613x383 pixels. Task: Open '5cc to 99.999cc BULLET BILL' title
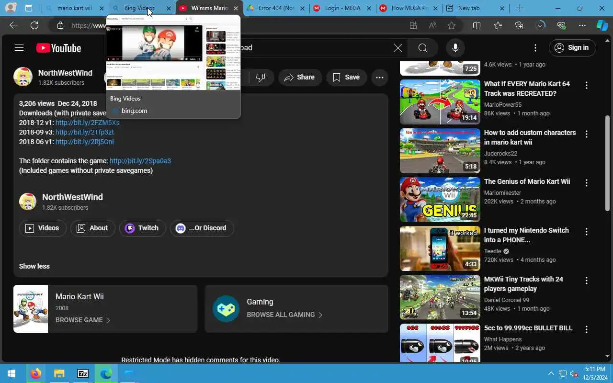(x=528, y=328)
